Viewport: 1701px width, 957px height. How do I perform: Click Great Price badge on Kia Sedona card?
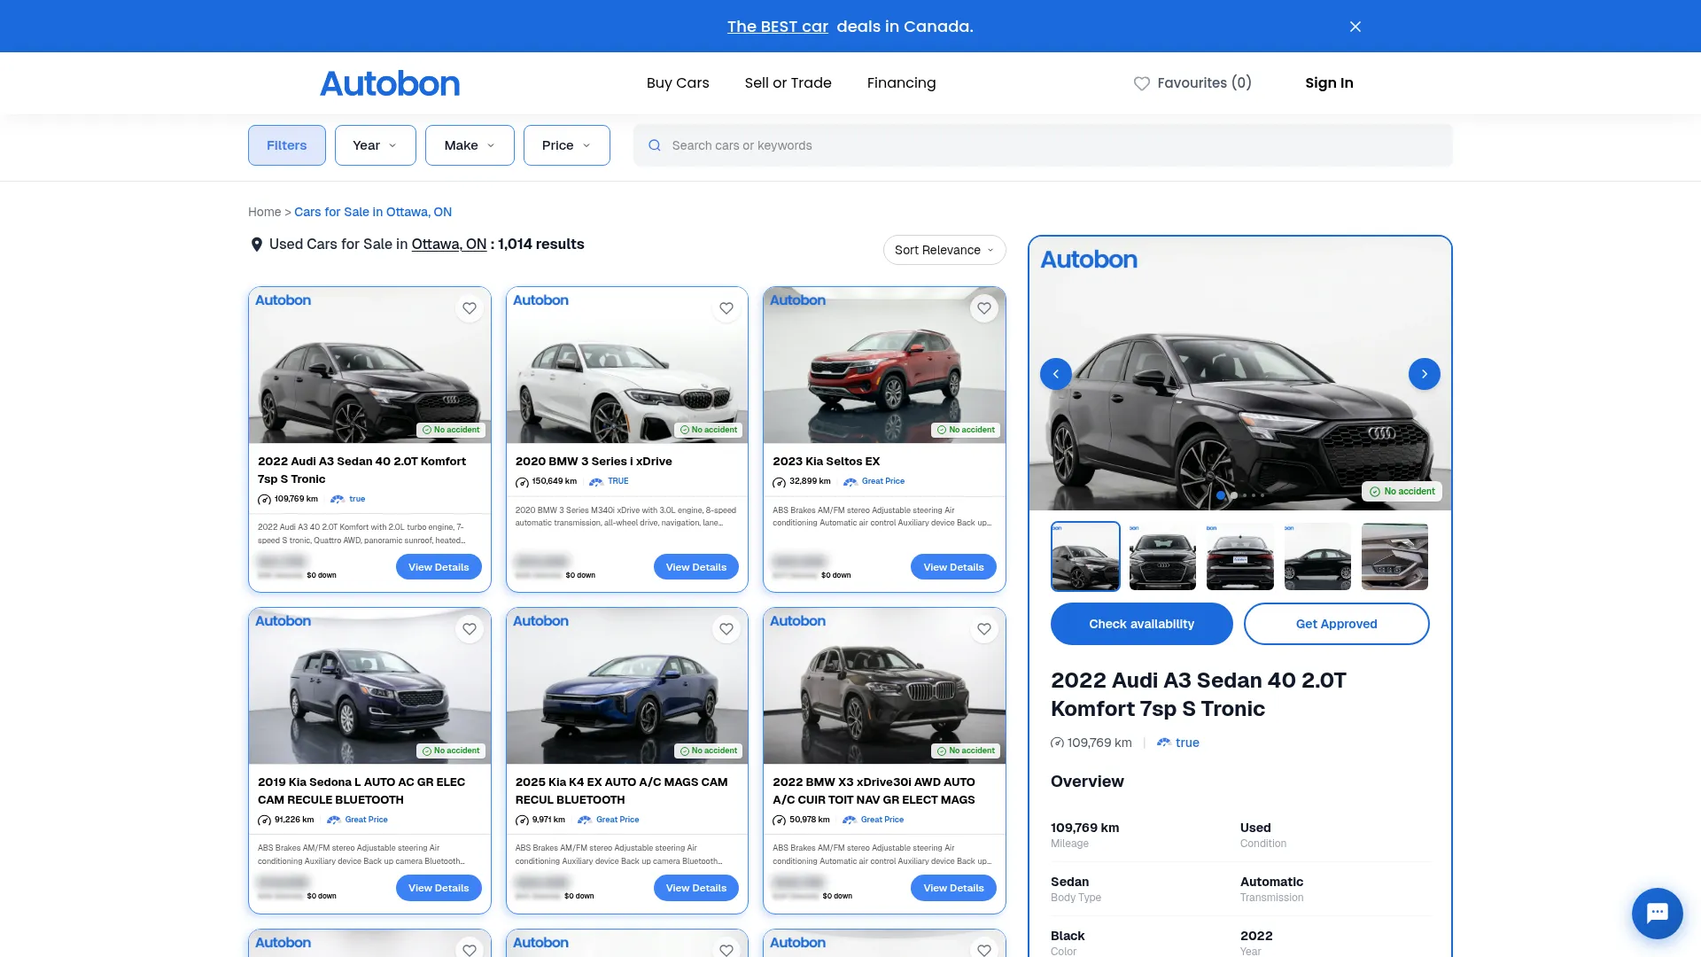point(357,820)
